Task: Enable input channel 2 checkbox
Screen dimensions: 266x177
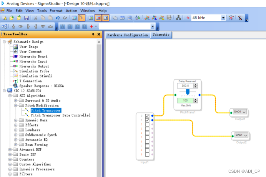Action: (x=147, y=125)
